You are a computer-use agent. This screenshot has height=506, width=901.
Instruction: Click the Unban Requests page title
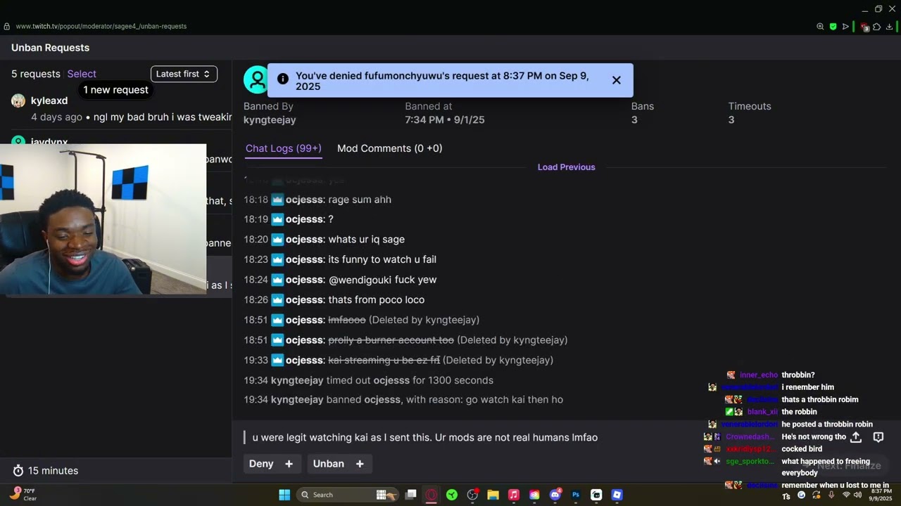(50, 48)
